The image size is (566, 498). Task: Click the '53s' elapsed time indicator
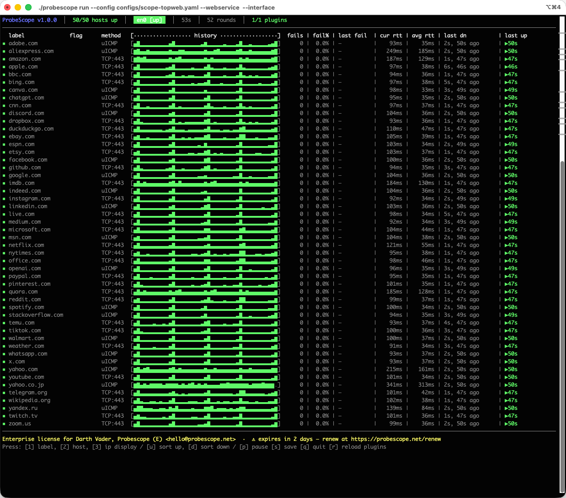(186, 20)
